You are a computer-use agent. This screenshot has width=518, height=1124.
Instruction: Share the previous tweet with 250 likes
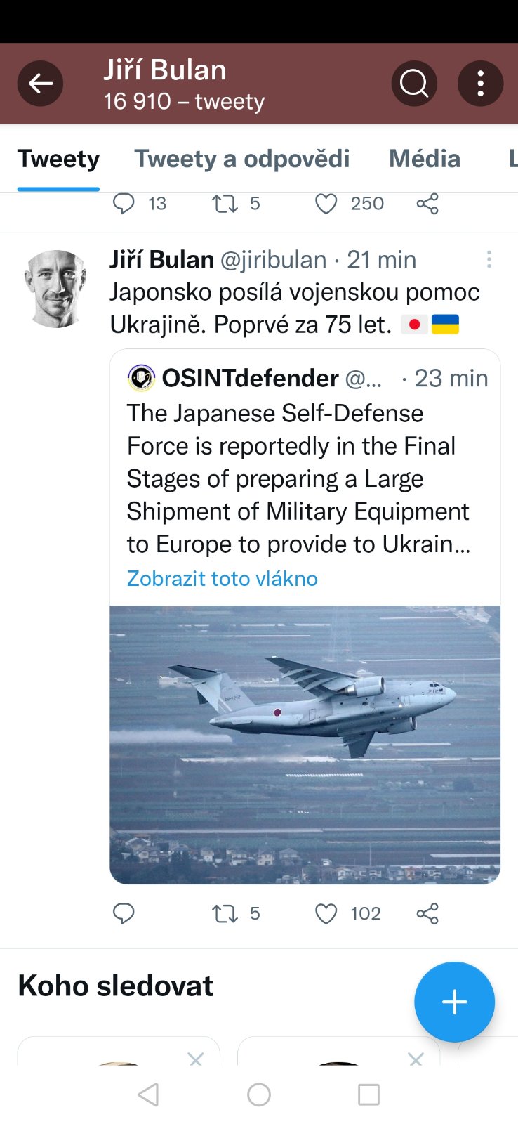click(x=427, y=204)
